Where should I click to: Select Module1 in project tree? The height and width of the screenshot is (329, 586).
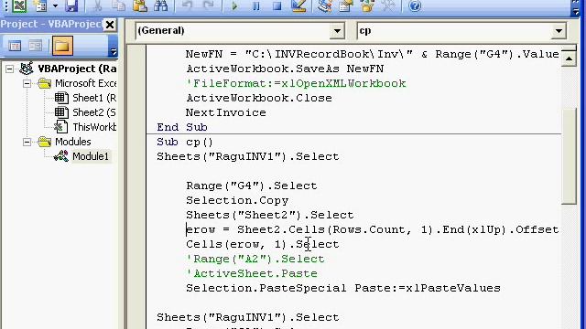91,156
